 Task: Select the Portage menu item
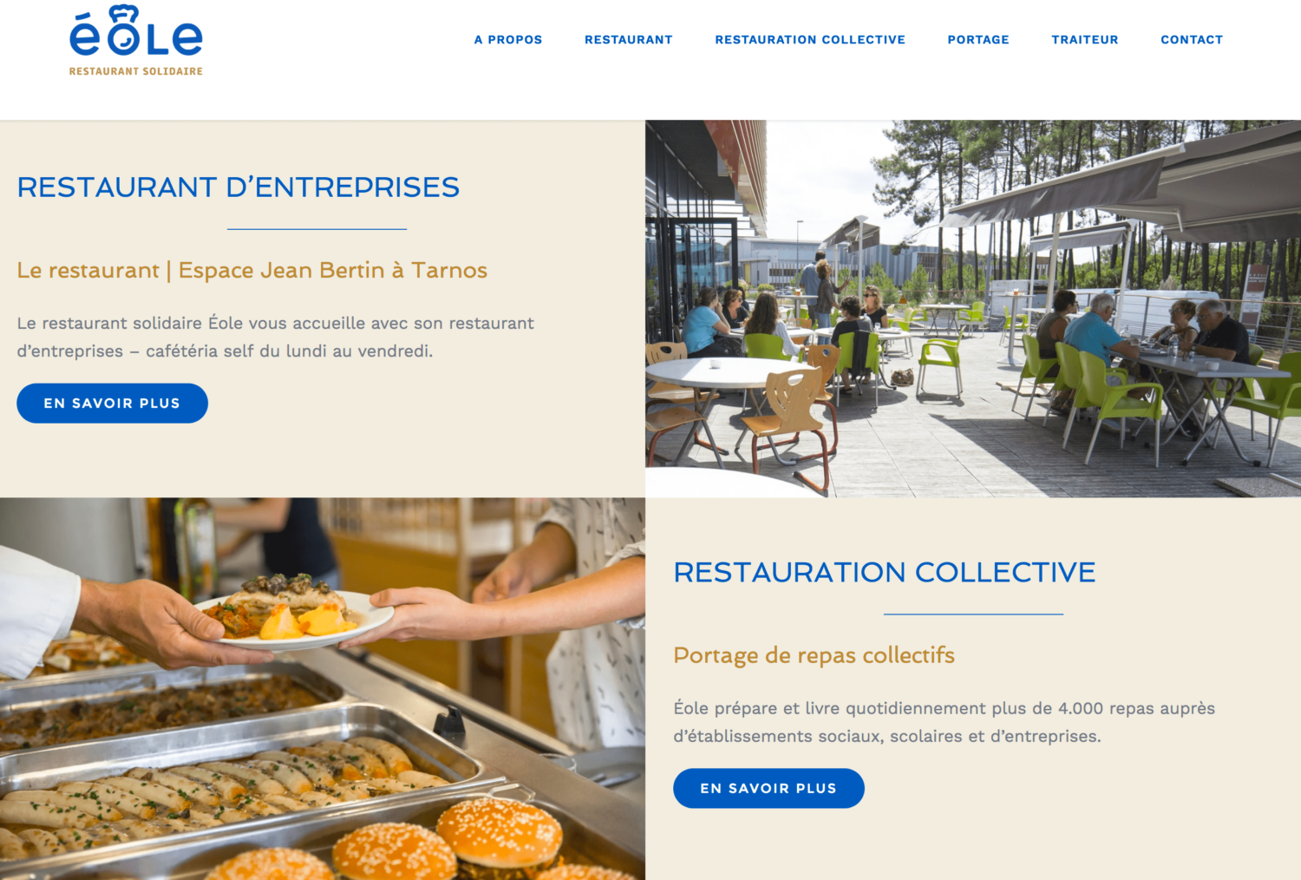(x=978, y=40)
